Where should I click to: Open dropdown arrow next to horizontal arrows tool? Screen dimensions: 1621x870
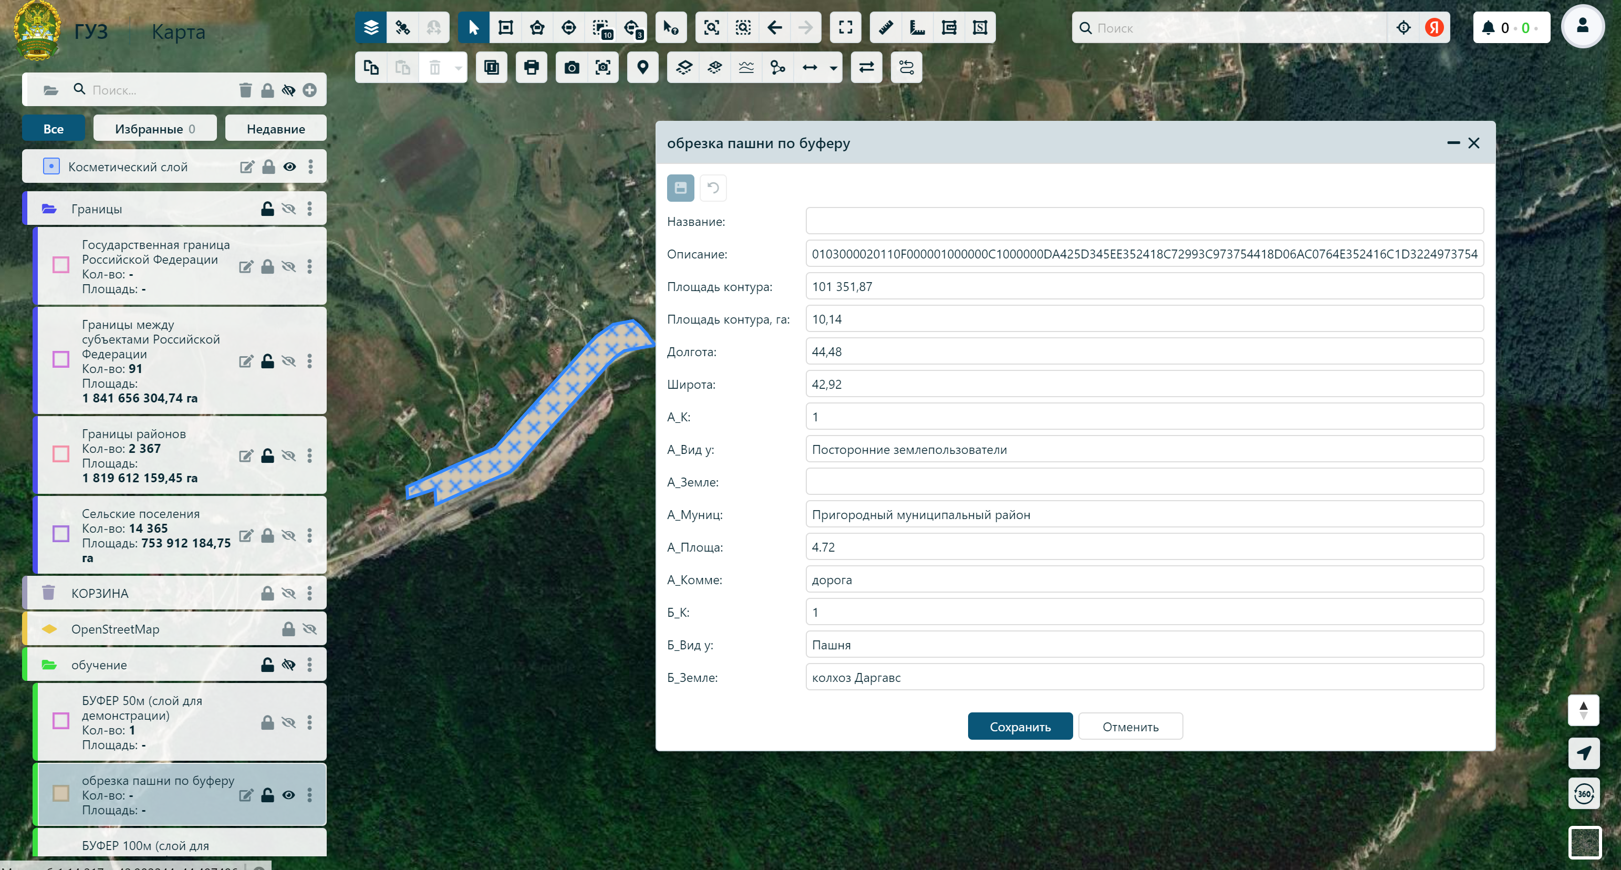pos(833,67)
